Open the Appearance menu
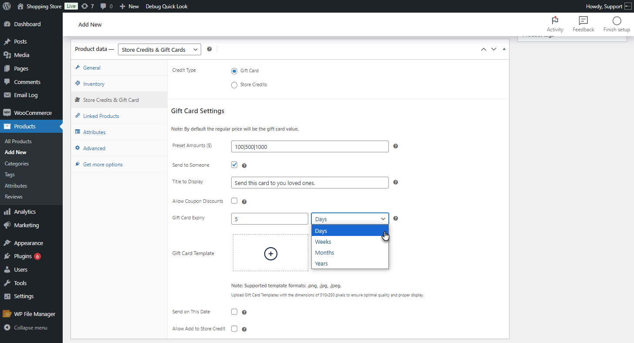The height and width of the screenshot is (343, 634). point(31,243)
